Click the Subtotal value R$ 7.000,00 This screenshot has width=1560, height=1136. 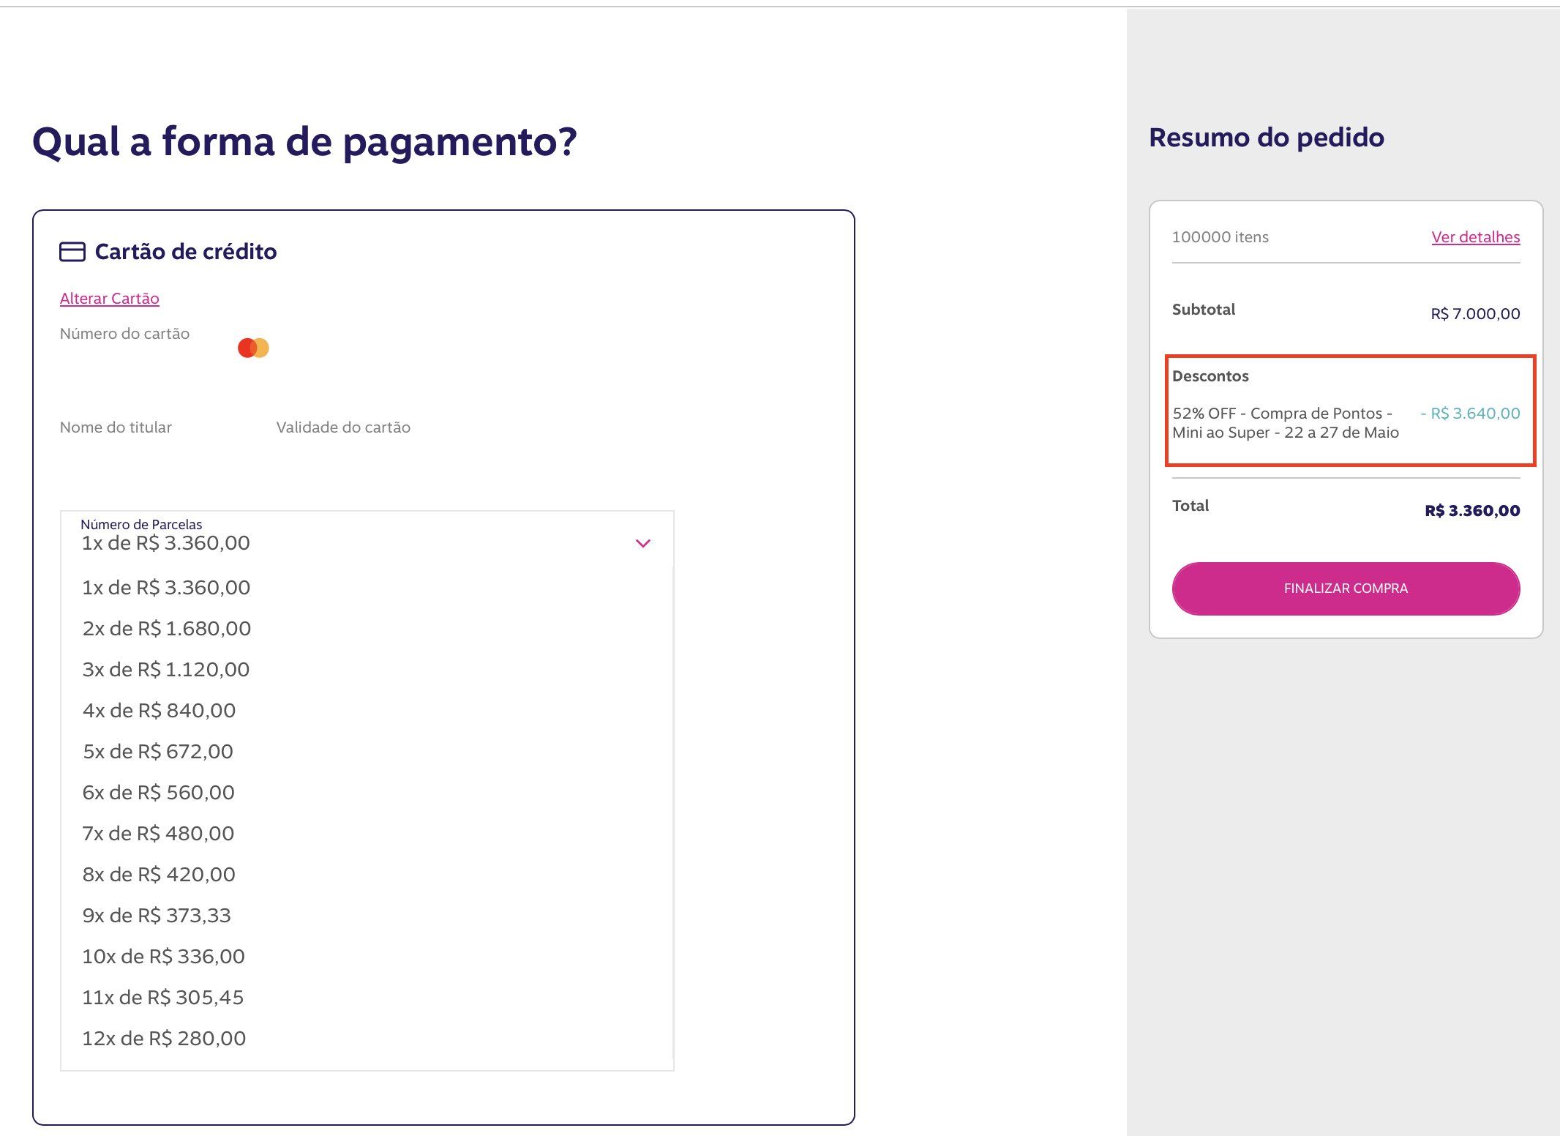pyautogui.click(x=1475, y=314)
